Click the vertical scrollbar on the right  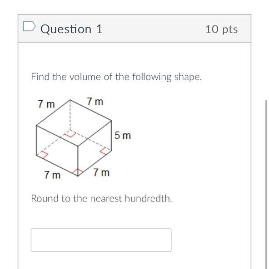(x=266, y=185)
